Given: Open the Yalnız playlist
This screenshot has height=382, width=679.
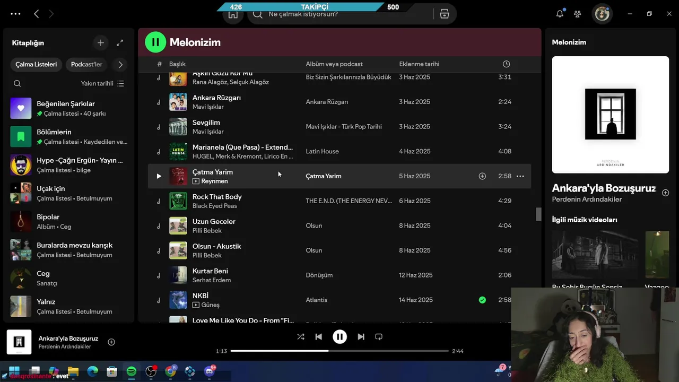Looking at the screenshot, I should point(69,306).
